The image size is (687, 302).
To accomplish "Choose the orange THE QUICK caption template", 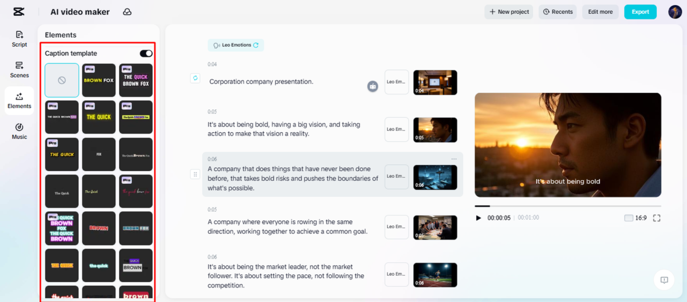I will click(62, 265).
